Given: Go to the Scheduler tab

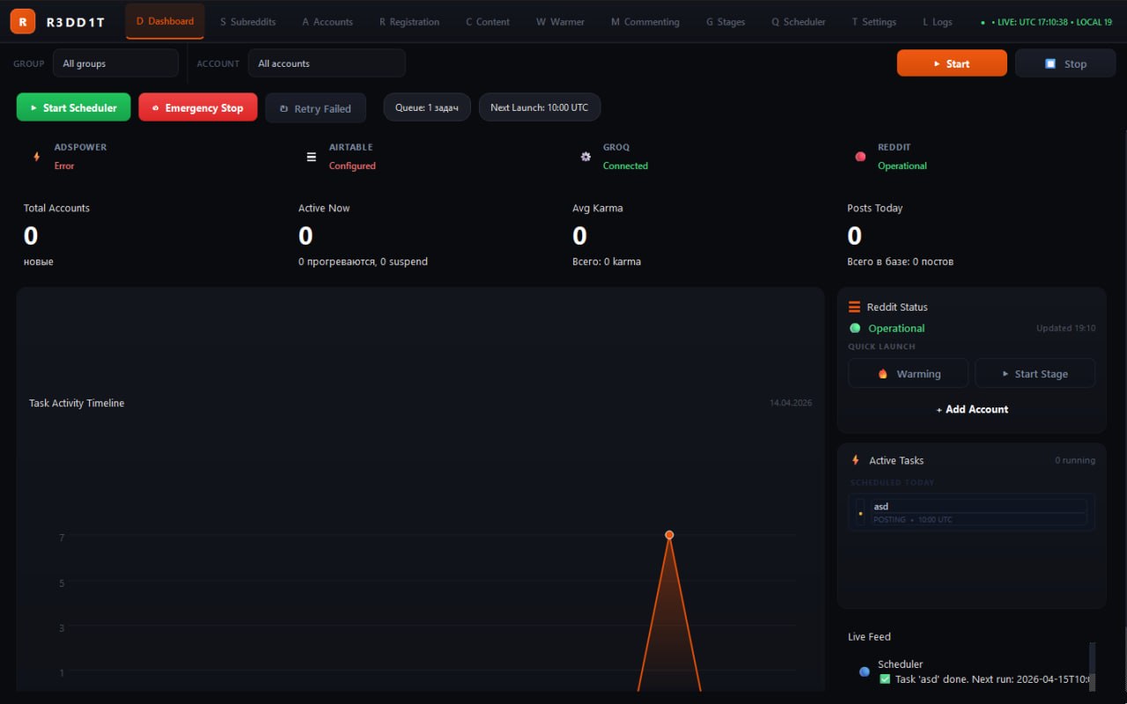Looking at the screenshot, I should [799, 22].
